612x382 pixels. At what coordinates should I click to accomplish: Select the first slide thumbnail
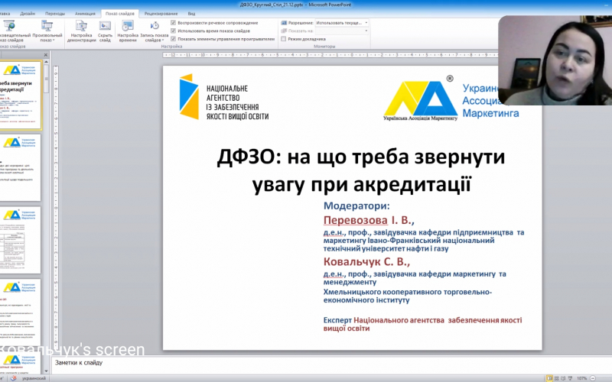pos(20,95)
